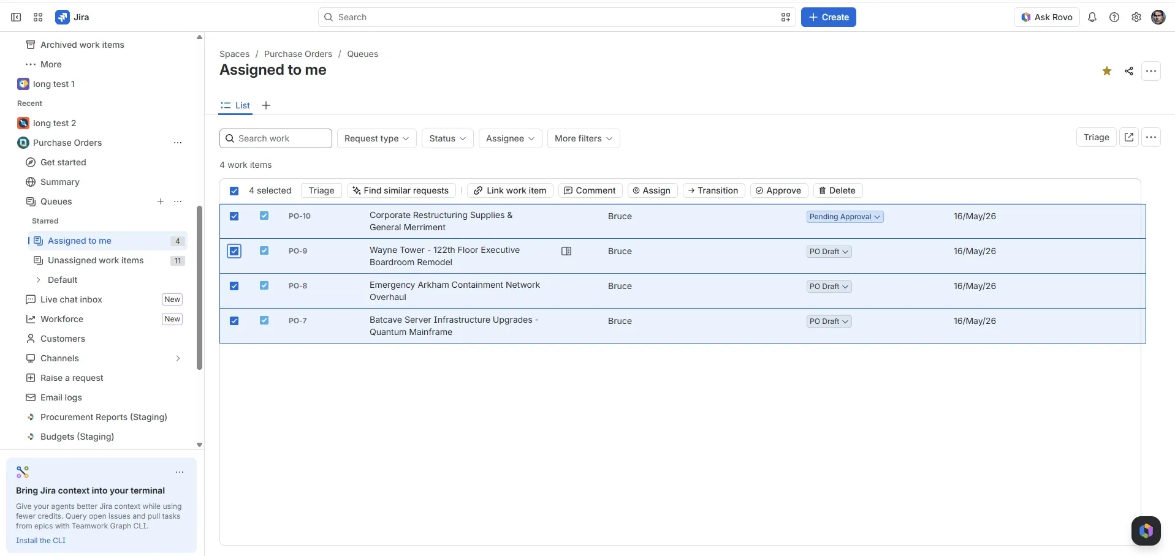The image size is (1175, 556).
Task: Click Ask Rovo button
Action: tap(1047, 17)
